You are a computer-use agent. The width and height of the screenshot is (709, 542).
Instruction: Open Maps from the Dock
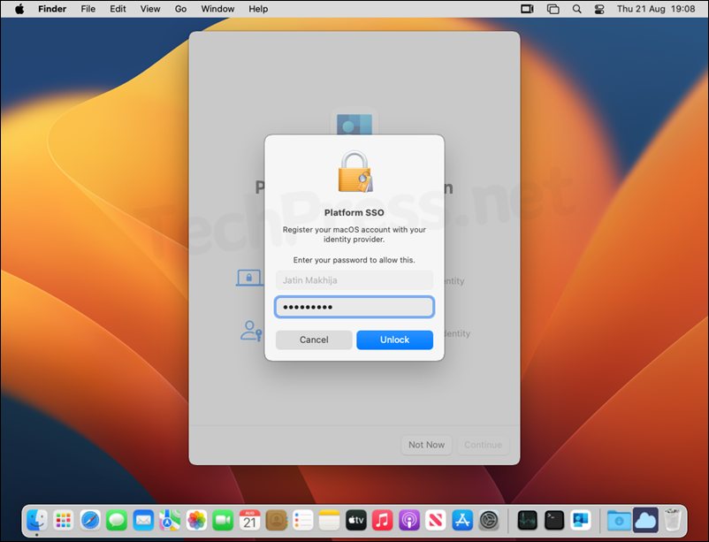click(x=170, y=520)
